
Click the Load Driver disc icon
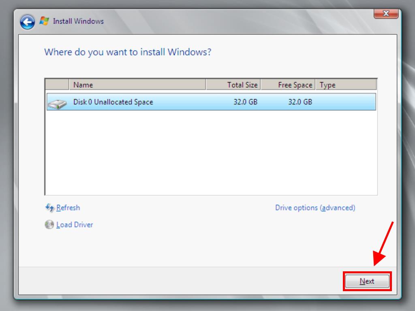(x=49, y=224)
